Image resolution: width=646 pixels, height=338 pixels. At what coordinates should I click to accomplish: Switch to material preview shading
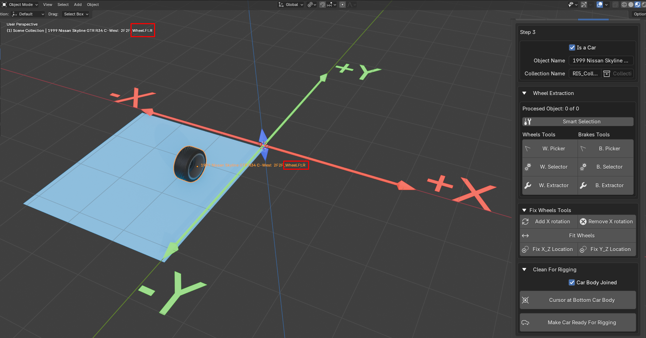point(638,5)
